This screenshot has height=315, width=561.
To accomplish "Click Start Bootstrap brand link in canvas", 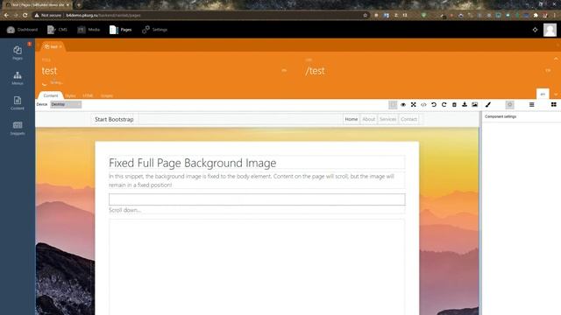I will coord(114,119).
